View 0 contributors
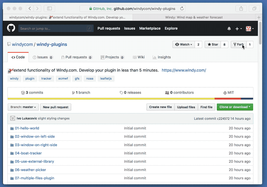The height and width of the screenshot is (187, 267). pos(179,93)
